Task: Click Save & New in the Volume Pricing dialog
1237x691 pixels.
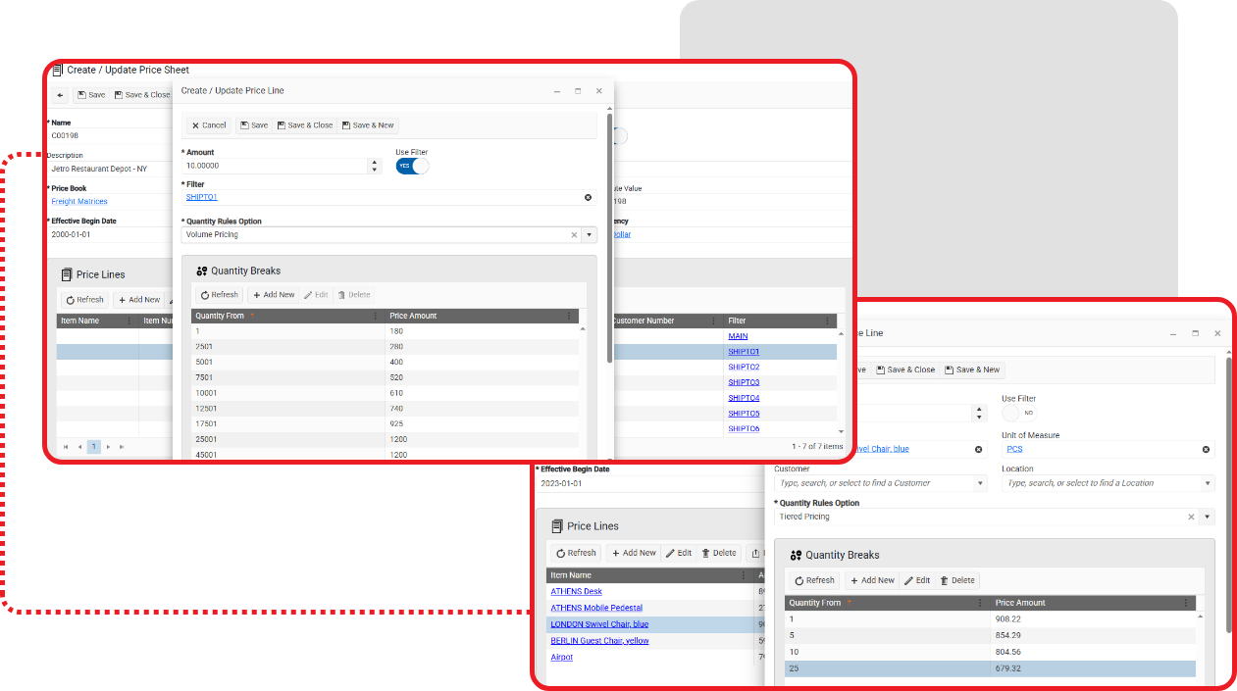Action: [x=369, y=125]
